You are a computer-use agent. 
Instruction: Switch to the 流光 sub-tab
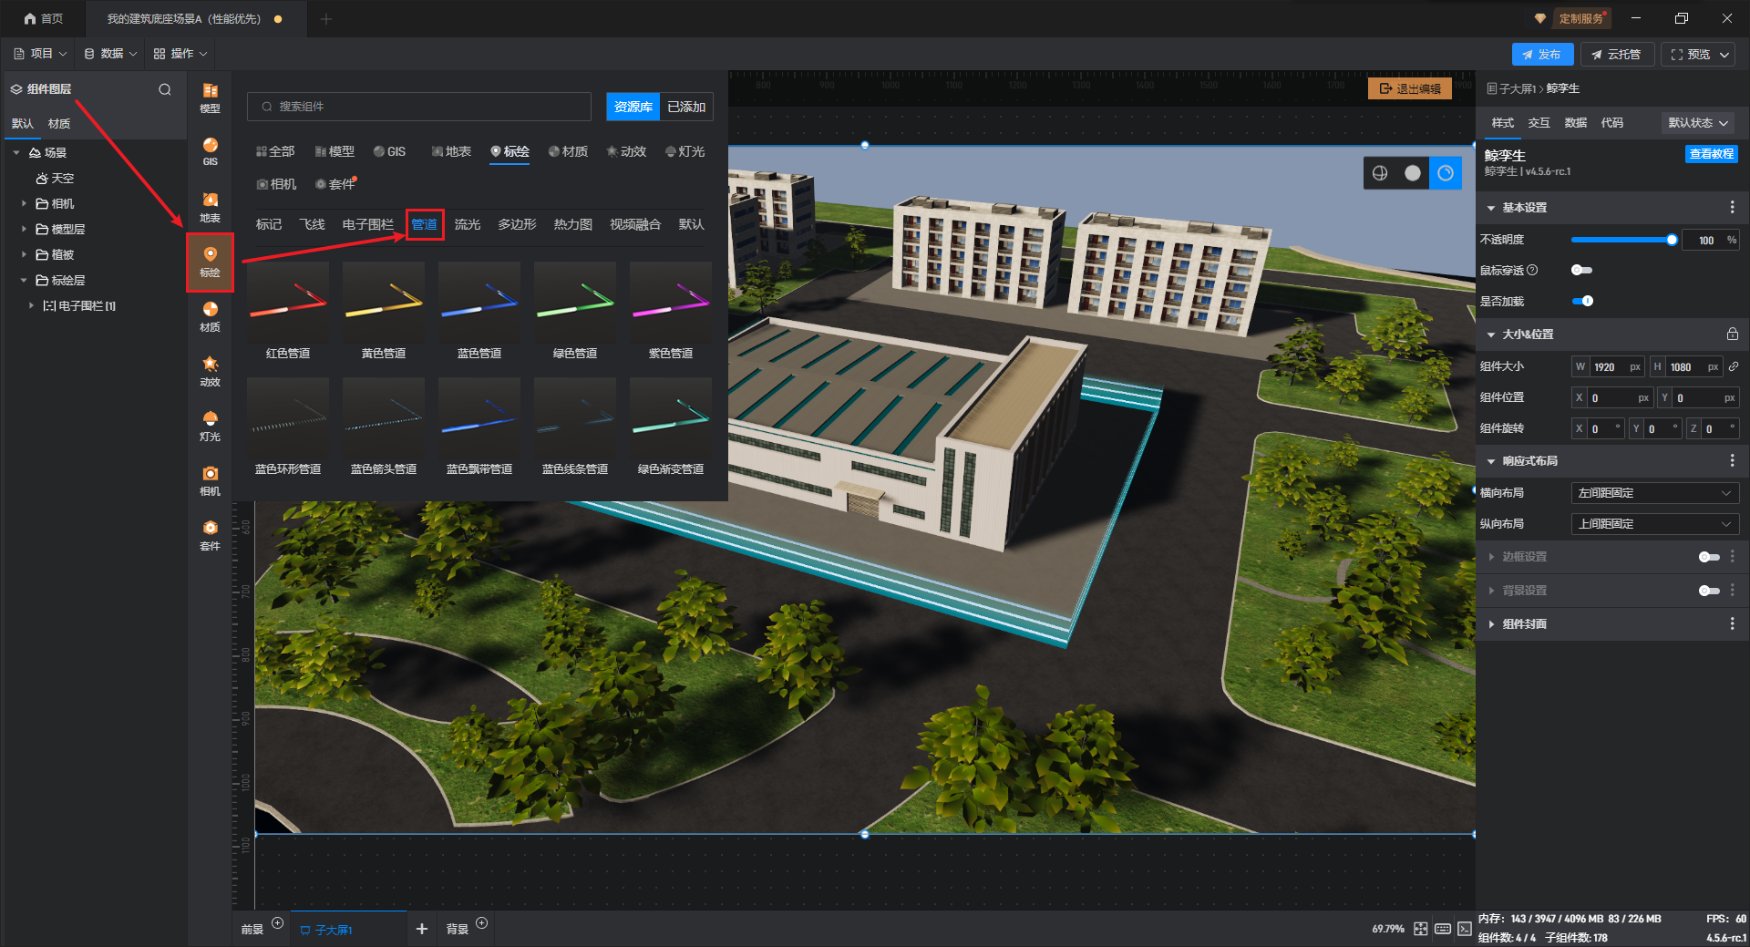click(x=467, y=224)
